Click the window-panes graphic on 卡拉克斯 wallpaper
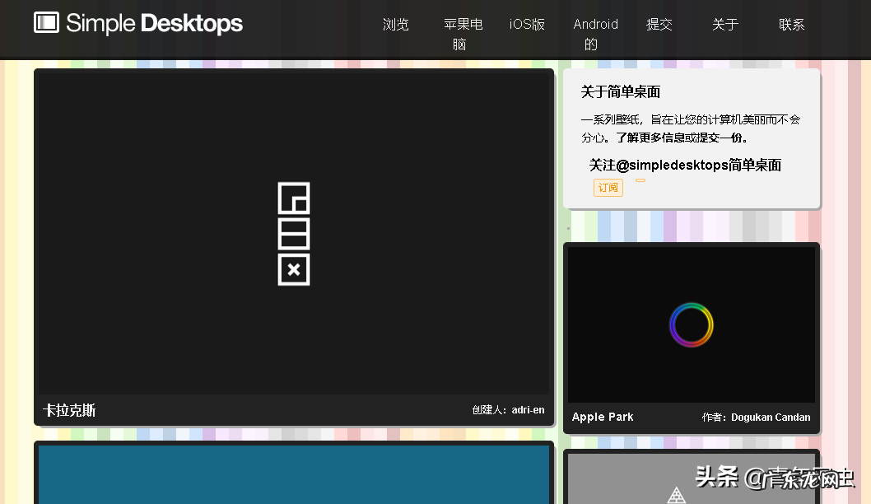This screenshot has width=871, height=504. [294, 198]
